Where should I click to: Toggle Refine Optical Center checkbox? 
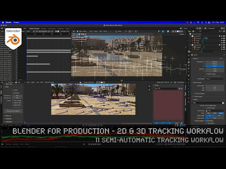click(x=13, y=103)
